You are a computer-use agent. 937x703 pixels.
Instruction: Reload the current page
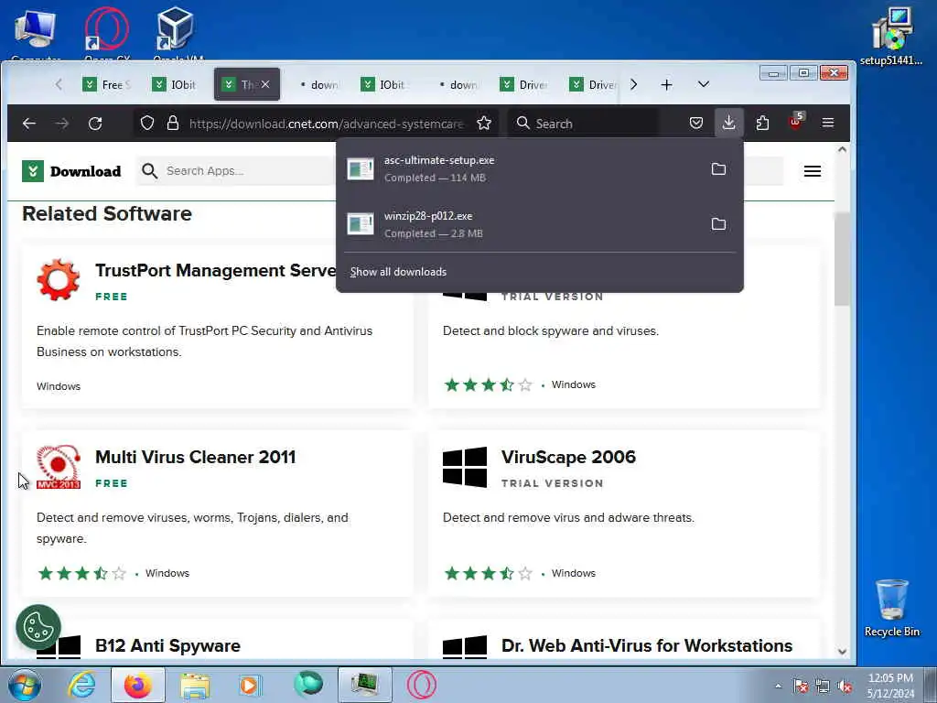pyautogui.click(x=95, y=124)
